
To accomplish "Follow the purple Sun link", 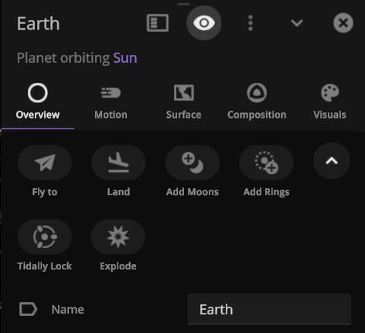I will click(125, 58).
